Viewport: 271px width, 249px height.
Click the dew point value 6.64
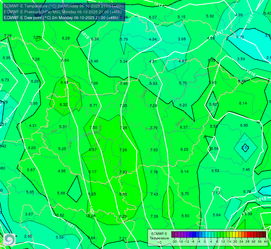click(65, 60)
